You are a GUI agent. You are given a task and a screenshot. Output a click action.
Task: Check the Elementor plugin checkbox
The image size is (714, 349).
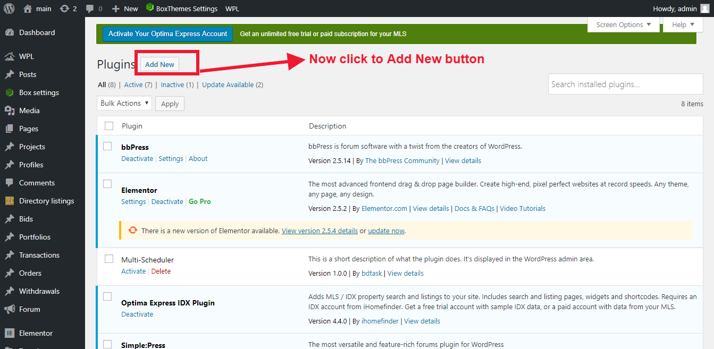(107, 184)
